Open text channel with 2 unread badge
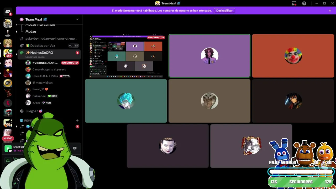This screenshot has height=189, width=336. point(49,127)
